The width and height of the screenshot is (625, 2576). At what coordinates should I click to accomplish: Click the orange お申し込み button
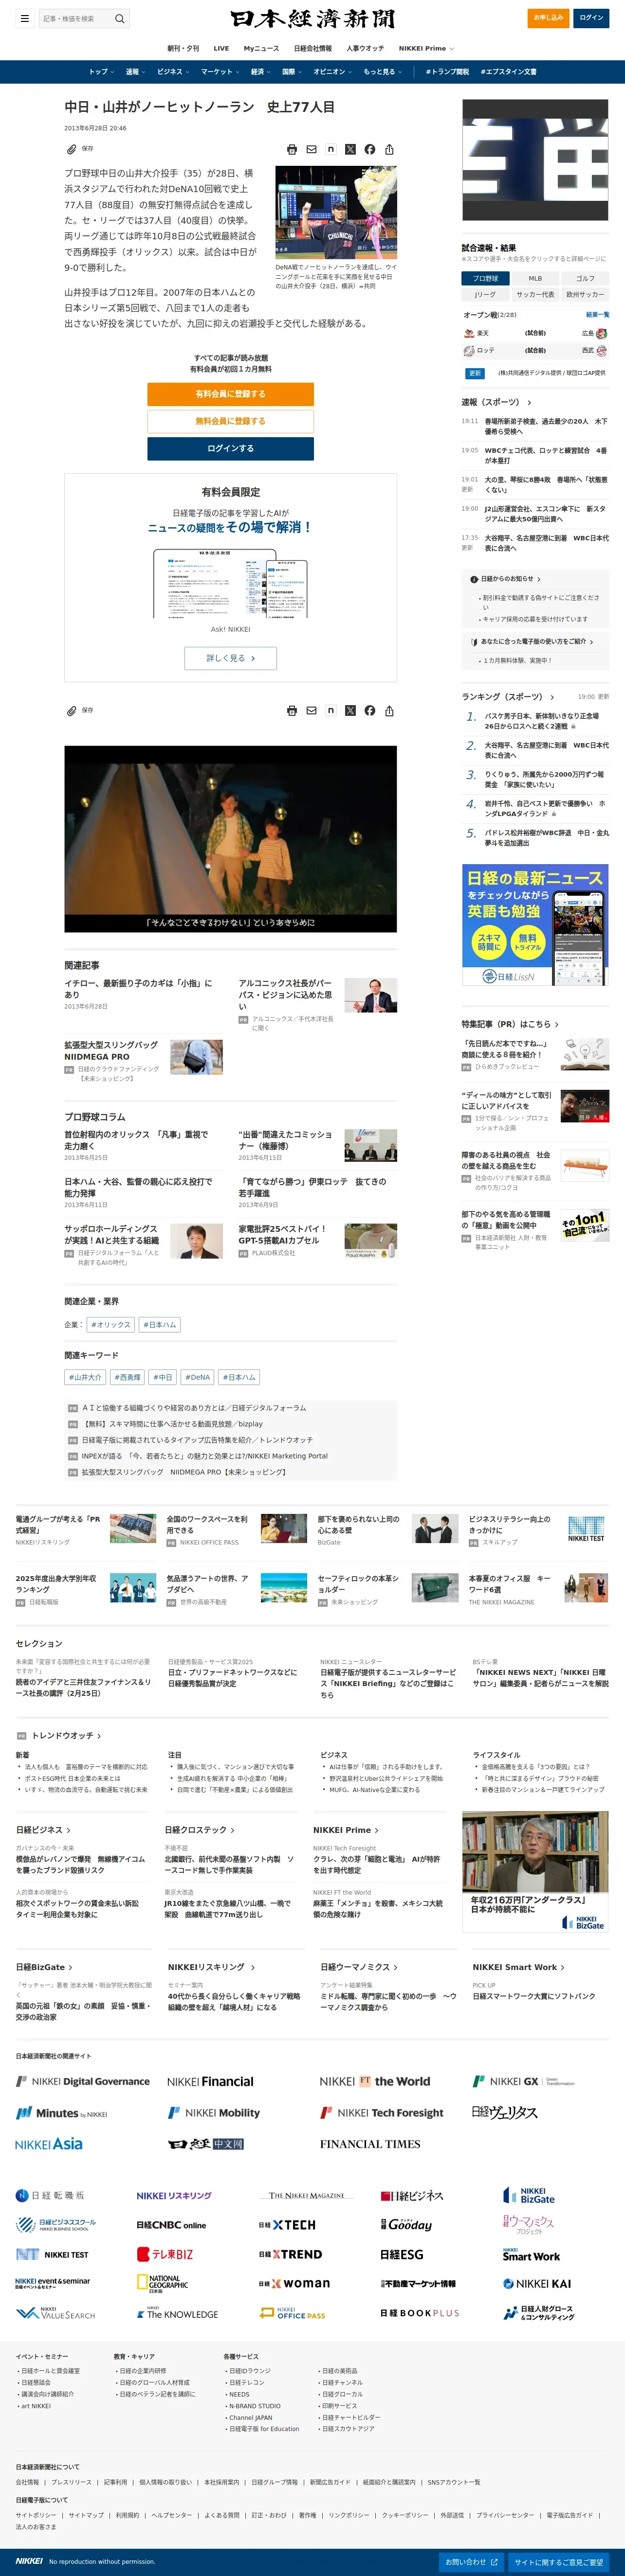click(x=548, y=18)
